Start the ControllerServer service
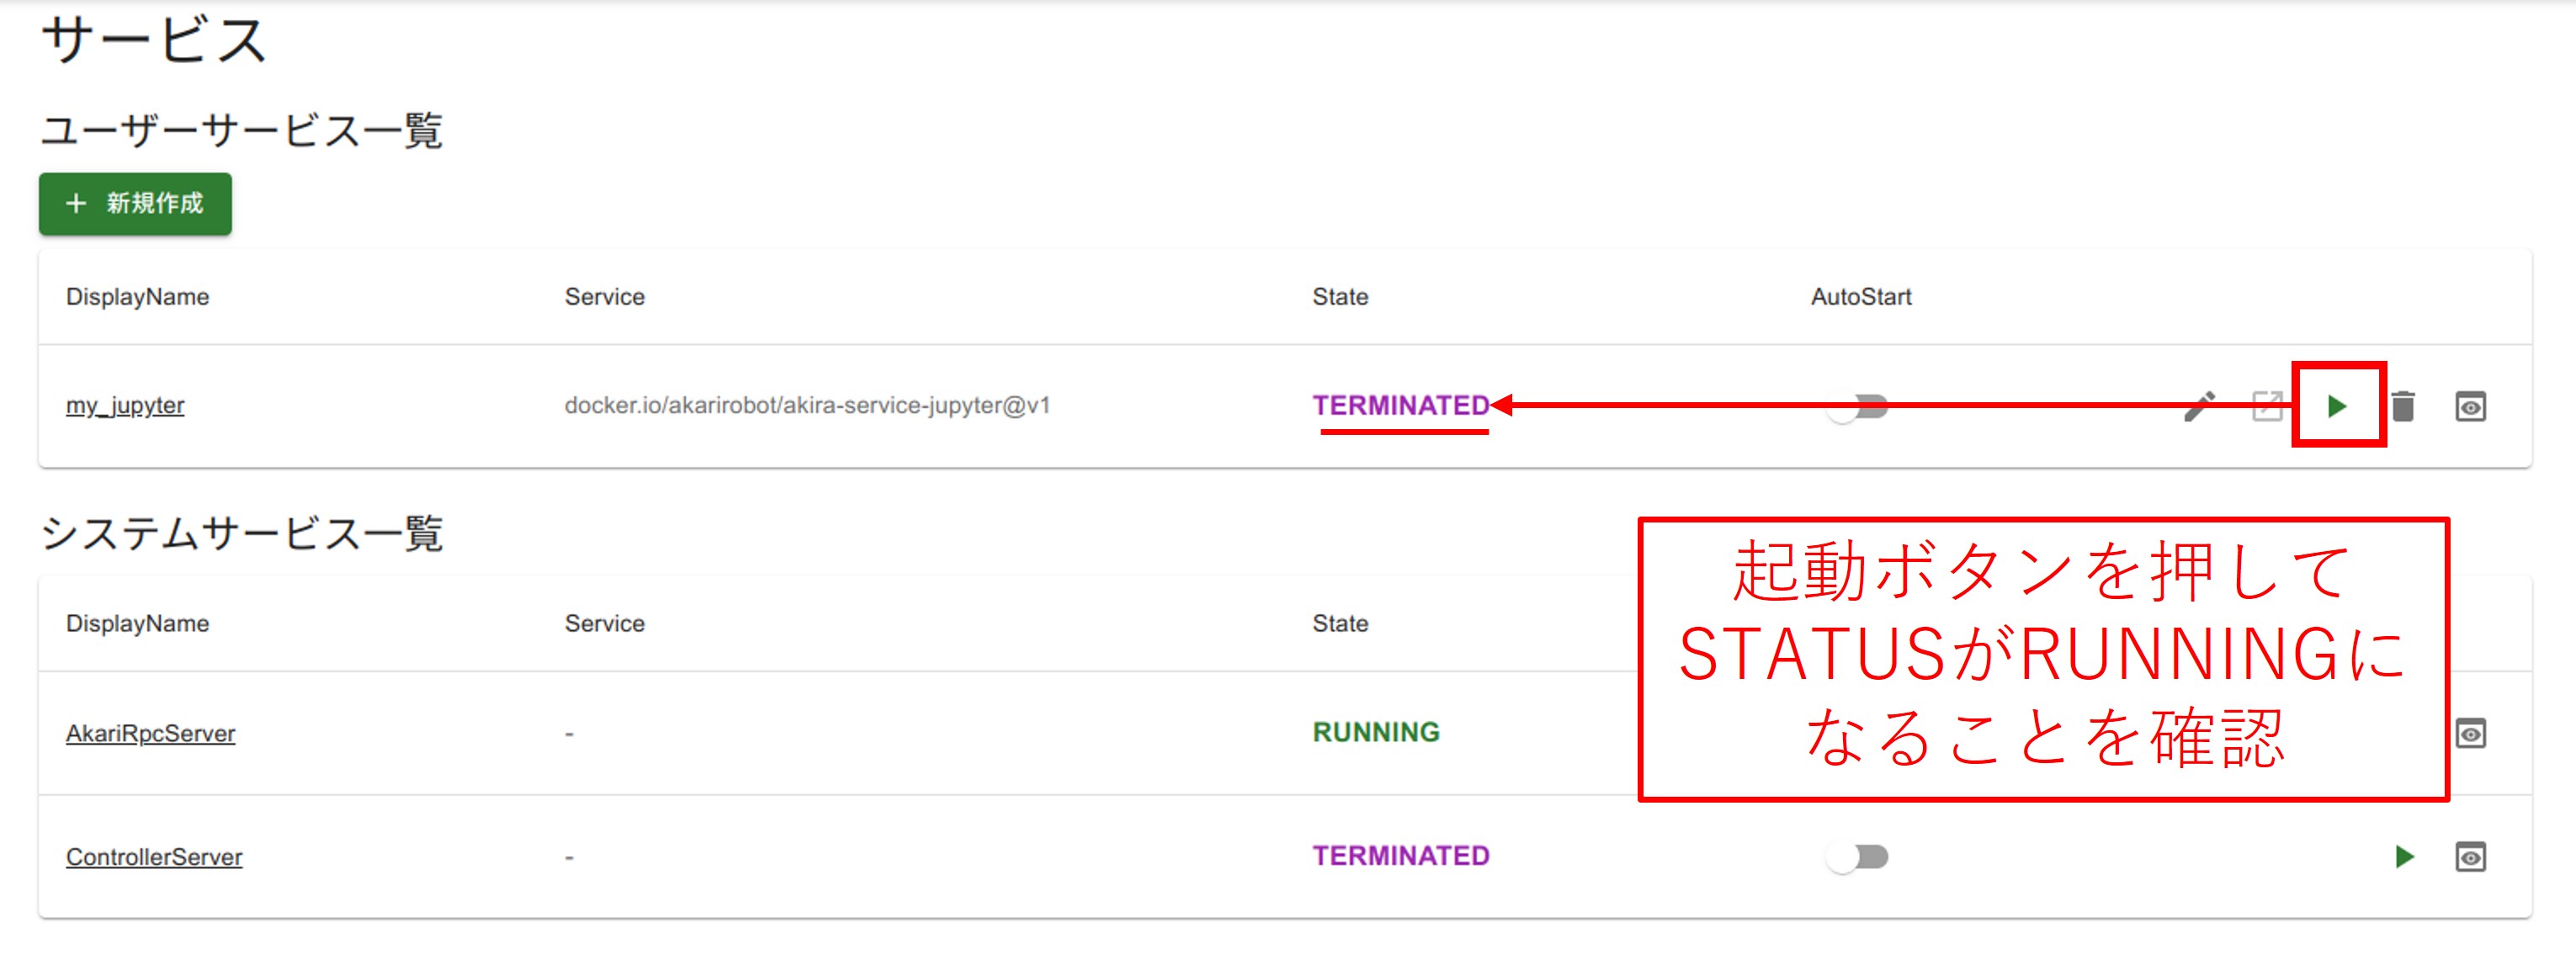This screenshot has width=2576, height=965. (x=2404, y=858)
